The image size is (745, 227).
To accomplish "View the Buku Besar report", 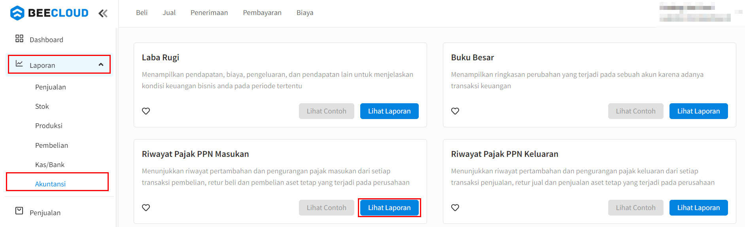I will (x=698, y=111).
